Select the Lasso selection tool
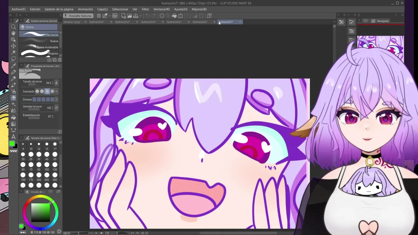This screenshot has width=418, height=235. (x=13, y=59)
